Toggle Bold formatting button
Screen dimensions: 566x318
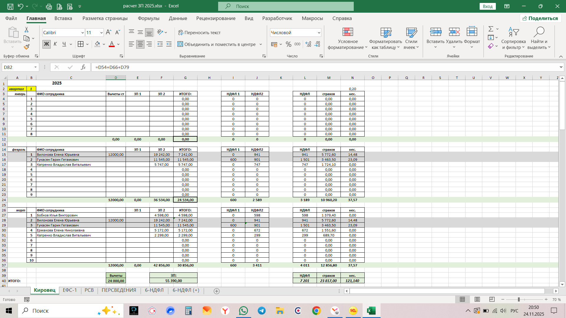tap(46, 44)
